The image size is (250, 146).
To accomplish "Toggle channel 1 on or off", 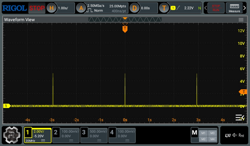I will 28,132.
